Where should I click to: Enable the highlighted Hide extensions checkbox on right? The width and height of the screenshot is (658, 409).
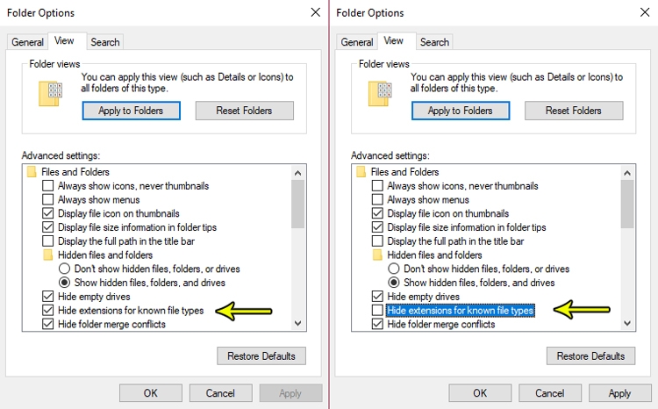(377, 311)
